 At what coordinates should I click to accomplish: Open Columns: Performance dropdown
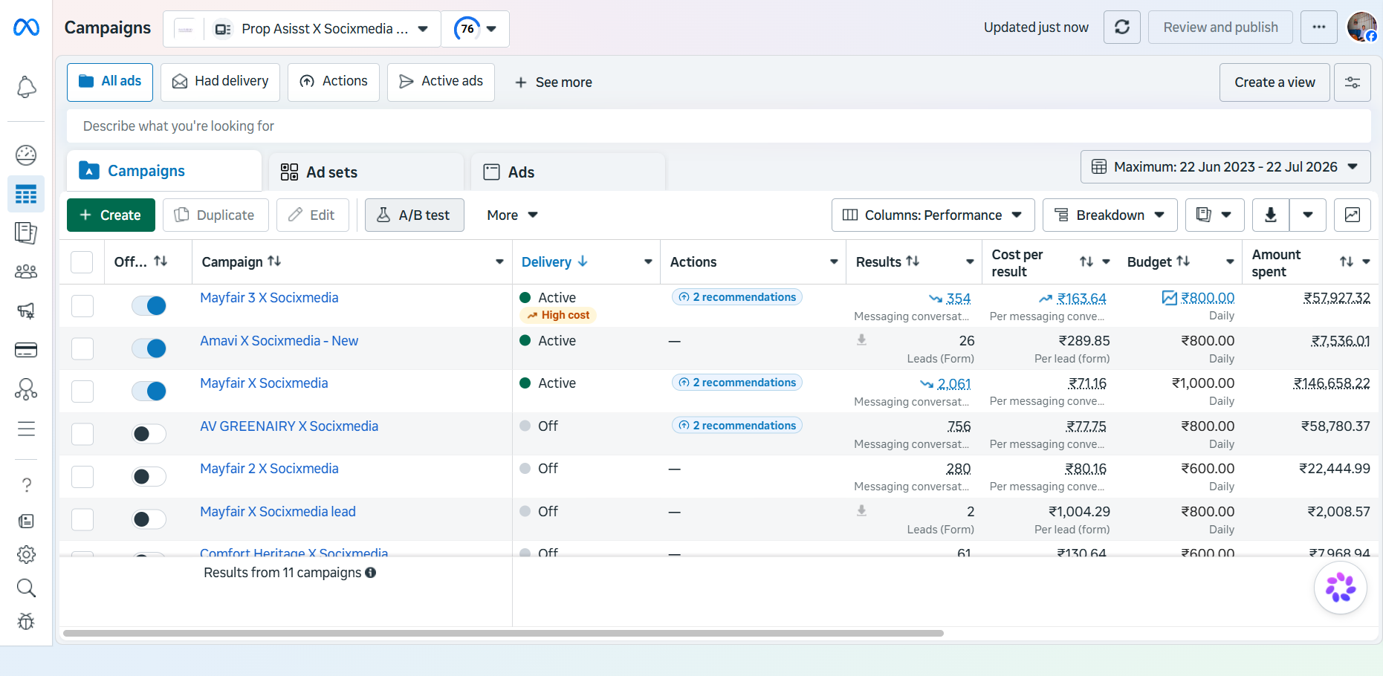(x=933, y=215)
